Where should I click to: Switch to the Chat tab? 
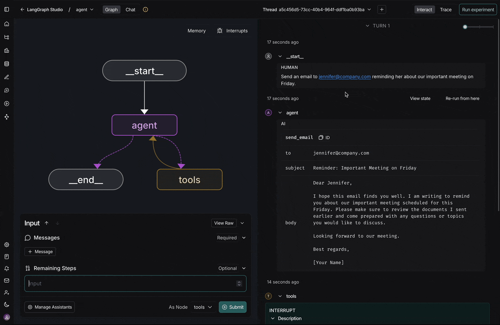point(130,9)
